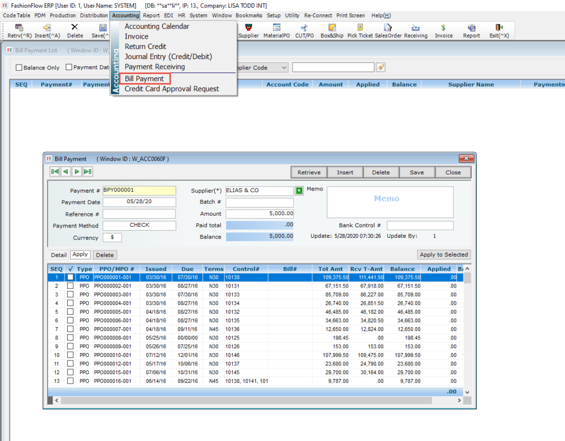Viewport: 565px width, 441px height.
Task: Switch to the Detail tab
Action: coord(58,255)
